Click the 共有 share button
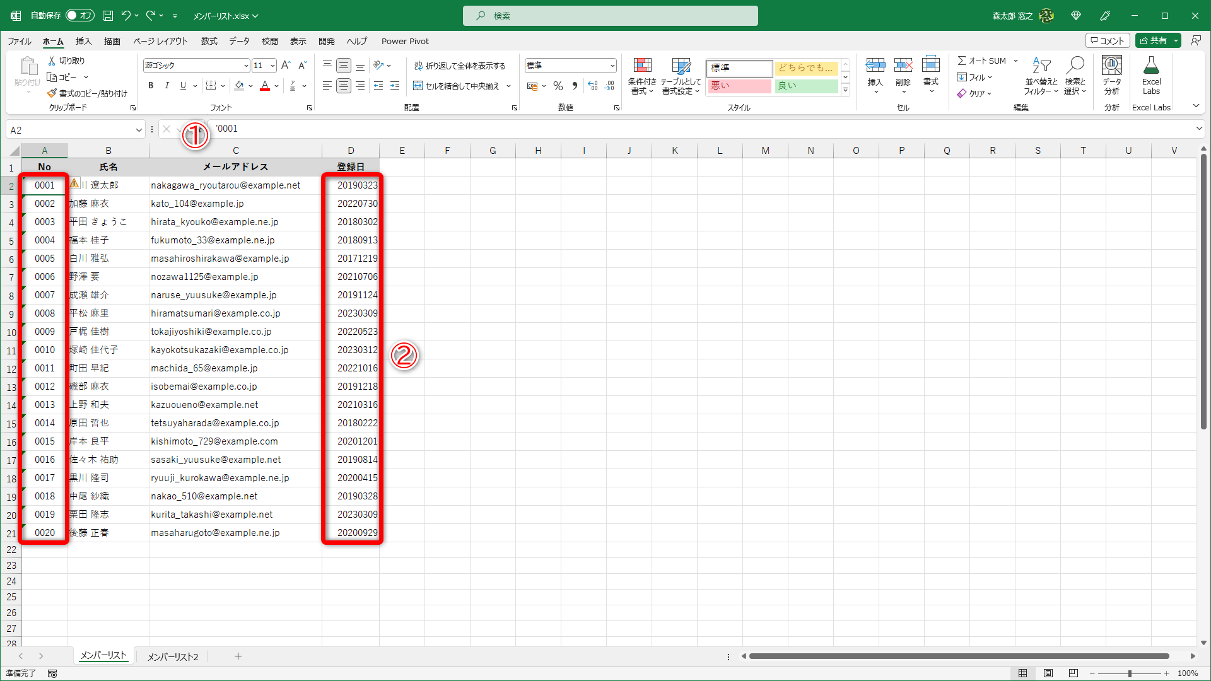Viewport: 1211px width, 681px height. pos(1153,40)
